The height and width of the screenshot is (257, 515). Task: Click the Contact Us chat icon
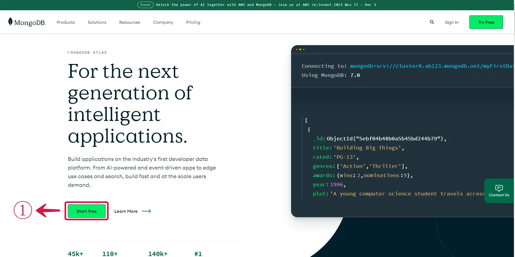(499, 188)
